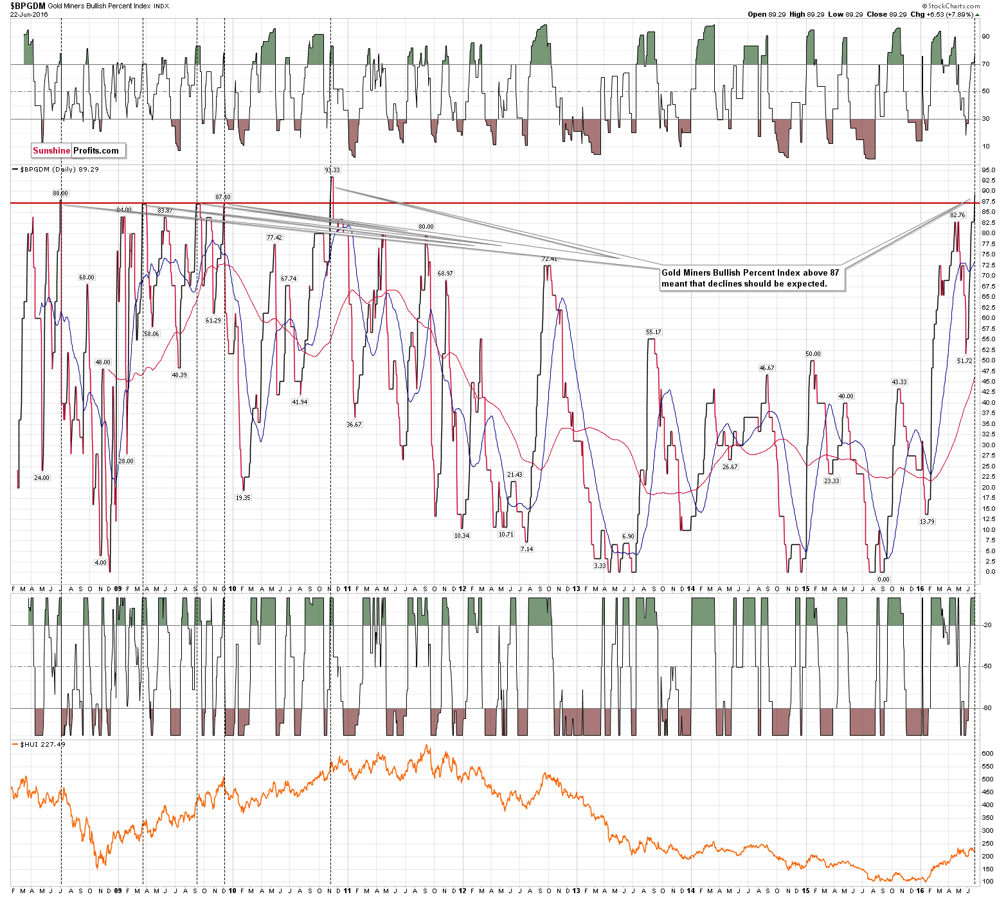Image resolution: width=1006 pixels, height=897 pixels.
Task: Click the 48.00 peak label
Action: tap(103, 362)
